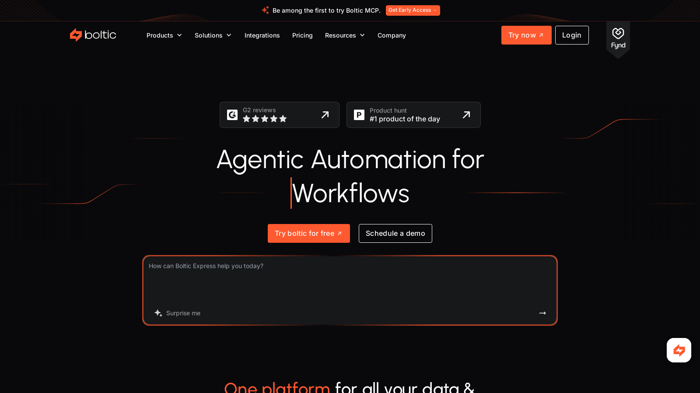
Task: Expand the Products dropdown menu
Action: click(164, 35)
